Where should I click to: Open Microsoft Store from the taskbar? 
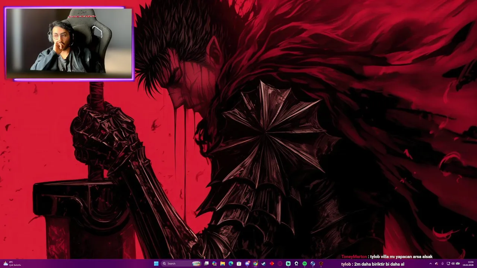[x=239, y=264]
